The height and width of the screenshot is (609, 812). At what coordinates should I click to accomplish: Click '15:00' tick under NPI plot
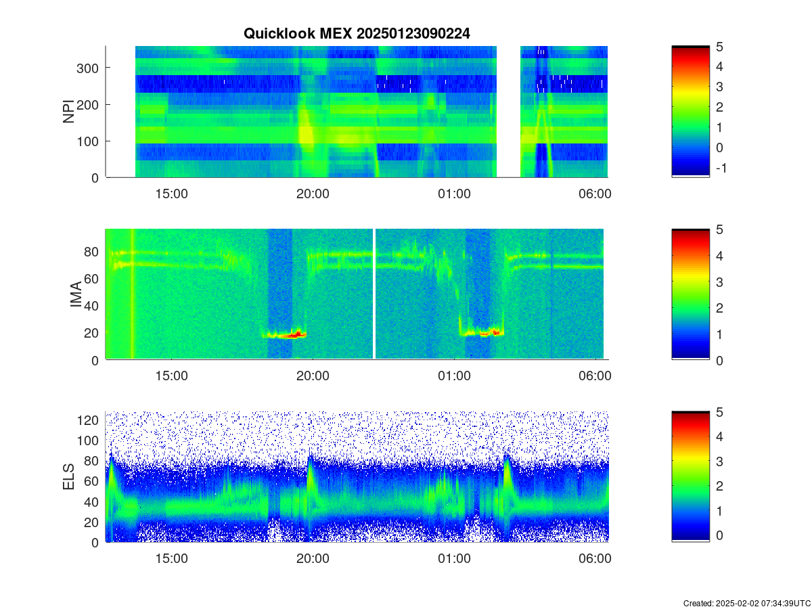172,194
